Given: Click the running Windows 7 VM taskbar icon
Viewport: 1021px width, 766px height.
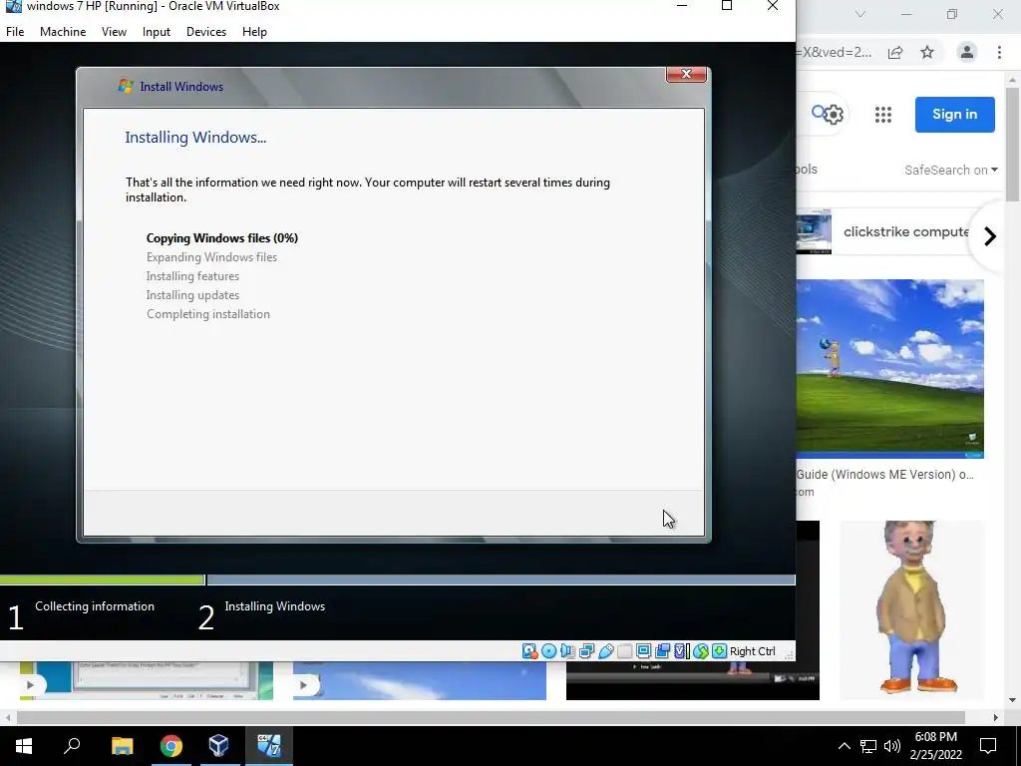Looking at the screenshot, I should coord(269,746).
